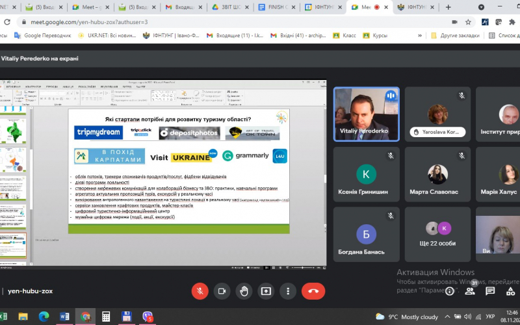Open the Chrome Extensions puzzle icon
Viewport: 520px width, 325px height.
coord(512,22)
